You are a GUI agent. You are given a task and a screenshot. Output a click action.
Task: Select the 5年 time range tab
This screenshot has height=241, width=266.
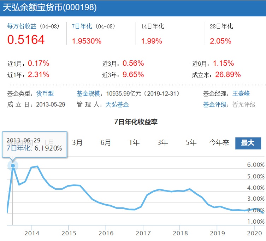tap(191, 142)
